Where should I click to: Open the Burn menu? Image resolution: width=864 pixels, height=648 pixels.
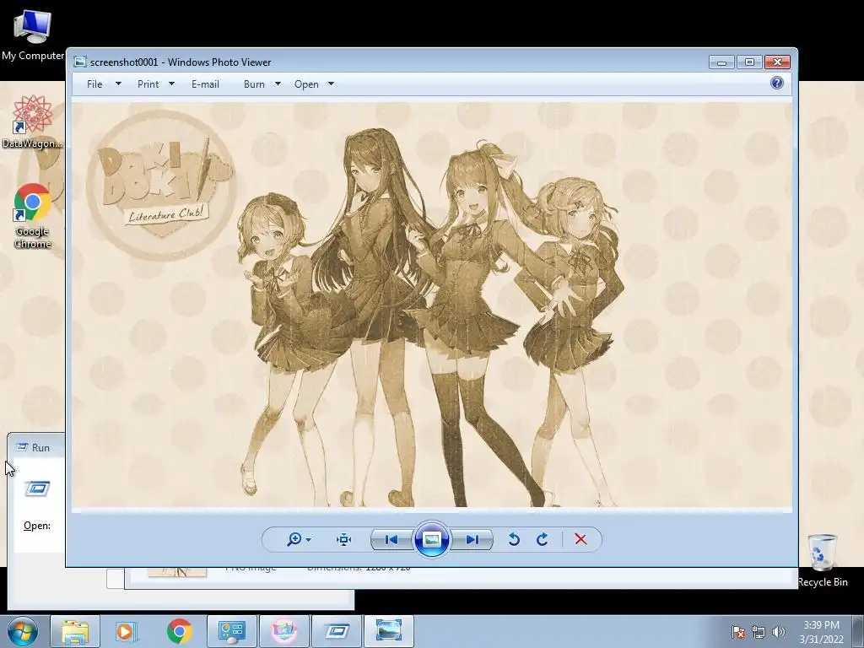click(254, 84)
